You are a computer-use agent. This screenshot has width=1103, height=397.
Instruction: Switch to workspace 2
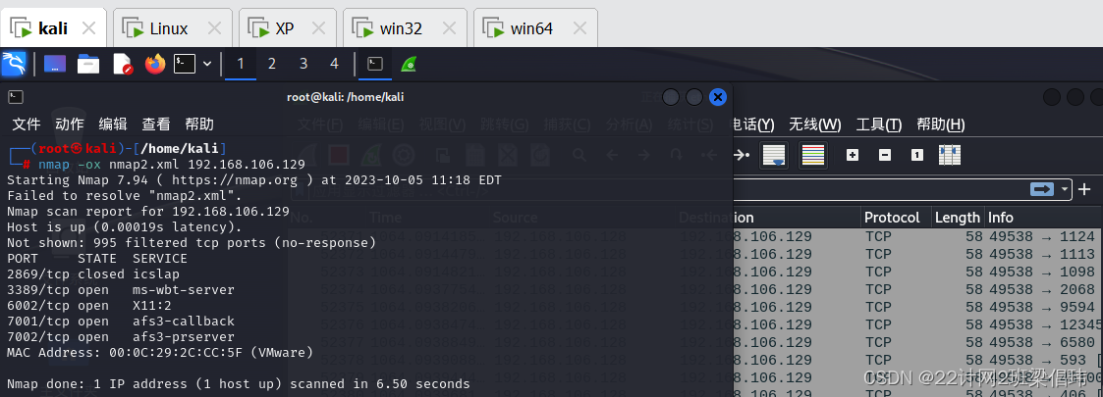tap(271, 64)
